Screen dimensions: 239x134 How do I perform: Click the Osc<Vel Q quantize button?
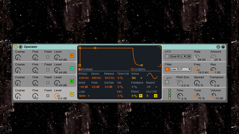click(155, 96)
